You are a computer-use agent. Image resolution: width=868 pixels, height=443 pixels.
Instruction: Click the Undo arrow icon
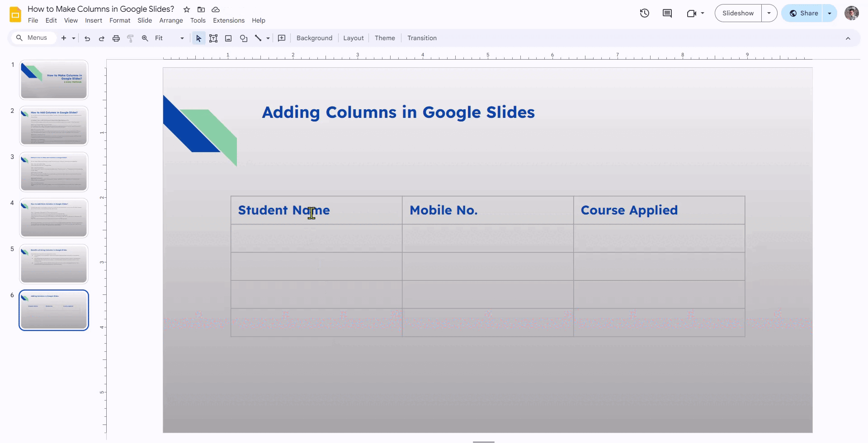coord(87,38)
